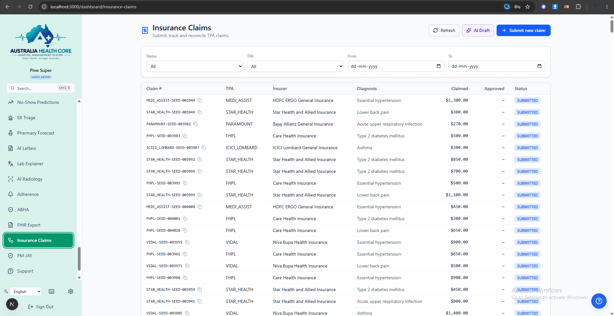Click the browser address bar URL
This screenshot has height=316, width=614.
[93, 7]
